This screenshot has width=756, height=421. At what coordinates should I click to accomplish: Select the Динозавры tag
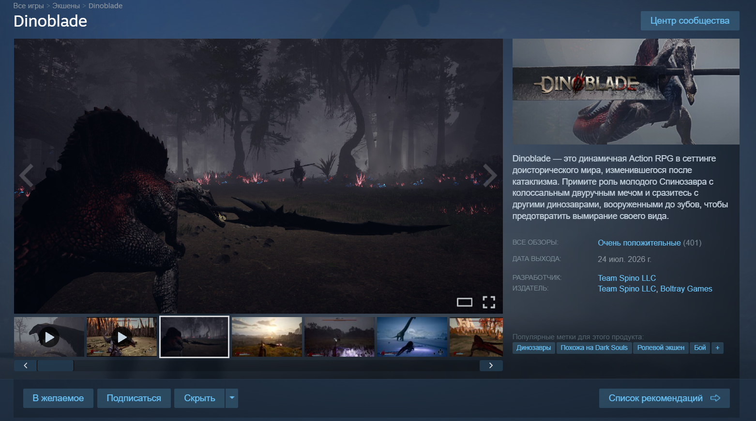click(x=533, y=348)
